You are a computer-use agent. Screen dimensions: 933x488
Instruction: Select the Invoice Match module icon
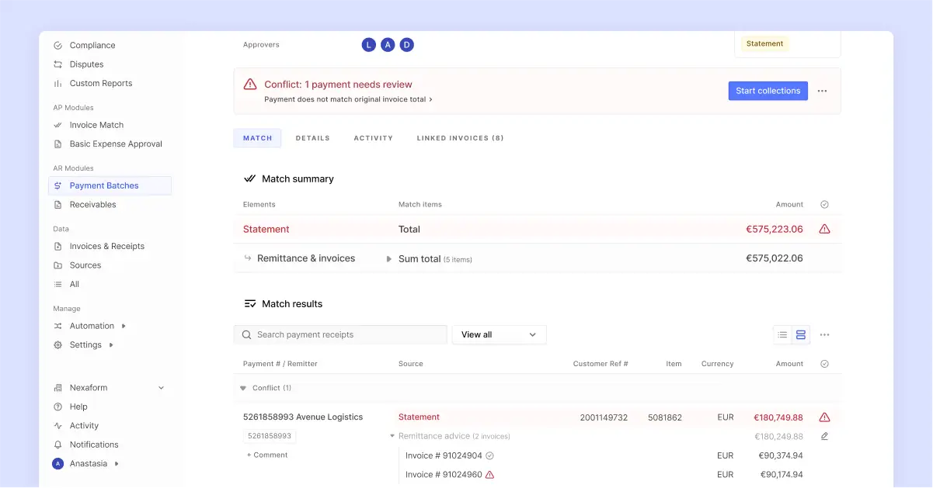[x=57, y=125]
